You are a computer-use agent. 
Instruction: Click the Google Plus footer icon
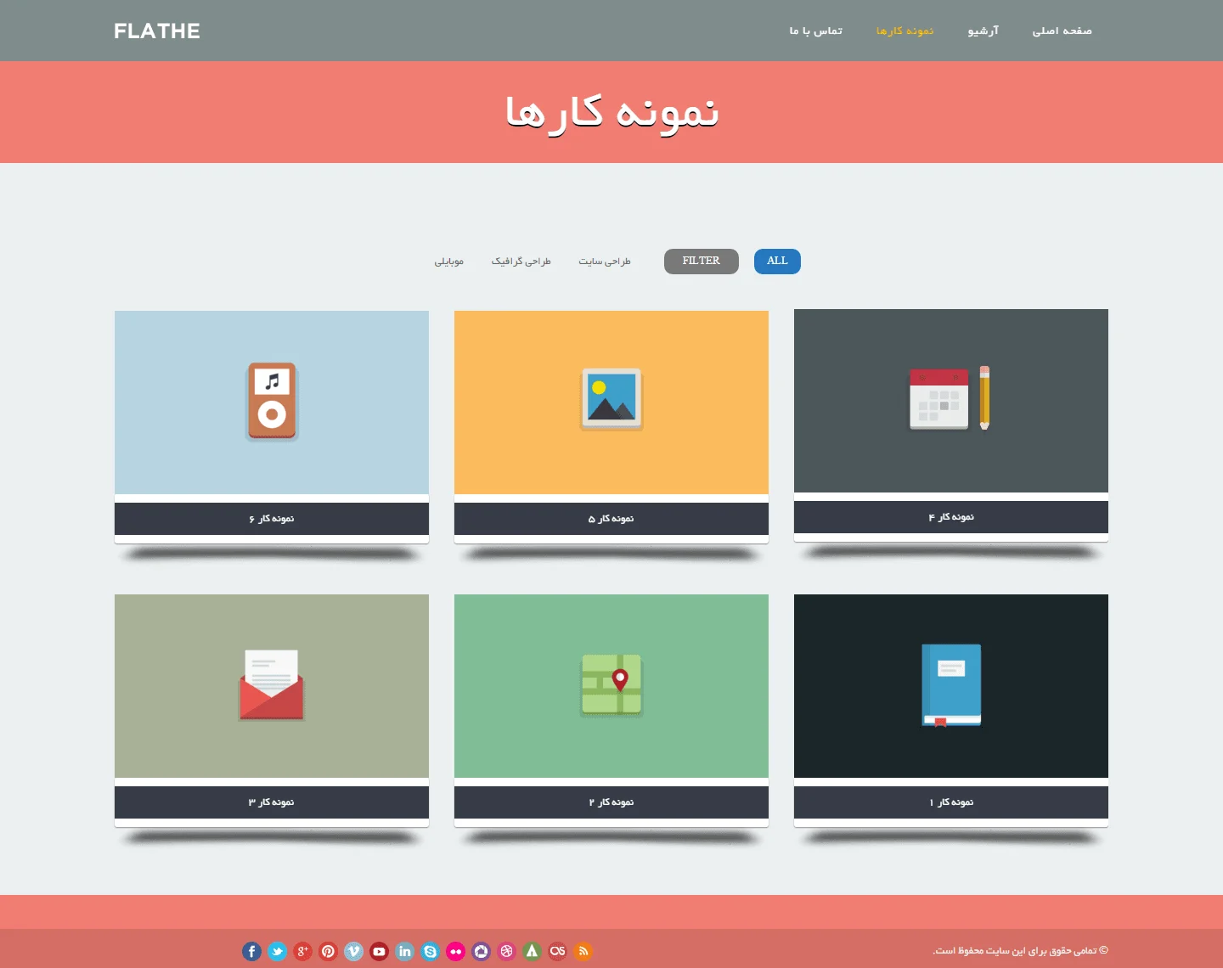tap(302, 951)
